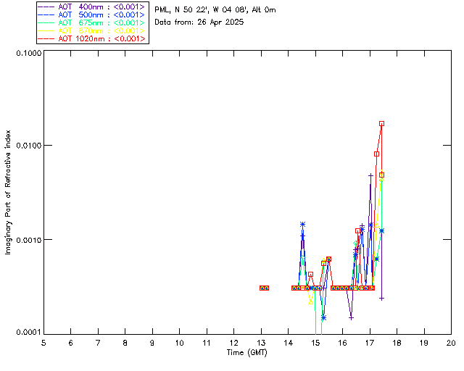Click the x-axis tick label 6

click(71, 343)
